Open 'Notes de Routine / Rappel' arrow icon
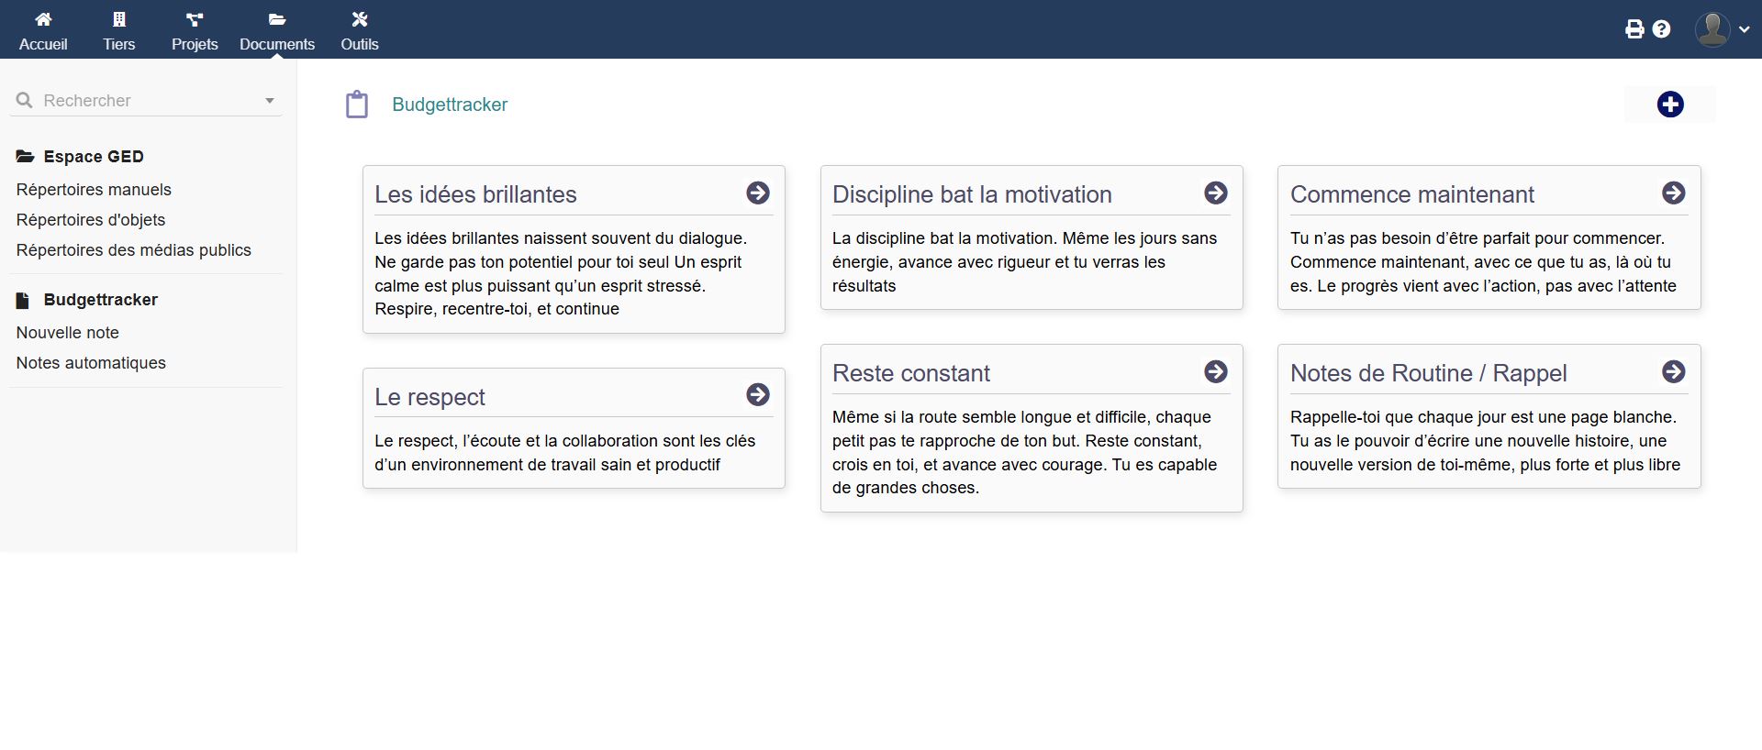Image resolution: width=1762 pixels, height=750 pixels. pos(1673,371)
